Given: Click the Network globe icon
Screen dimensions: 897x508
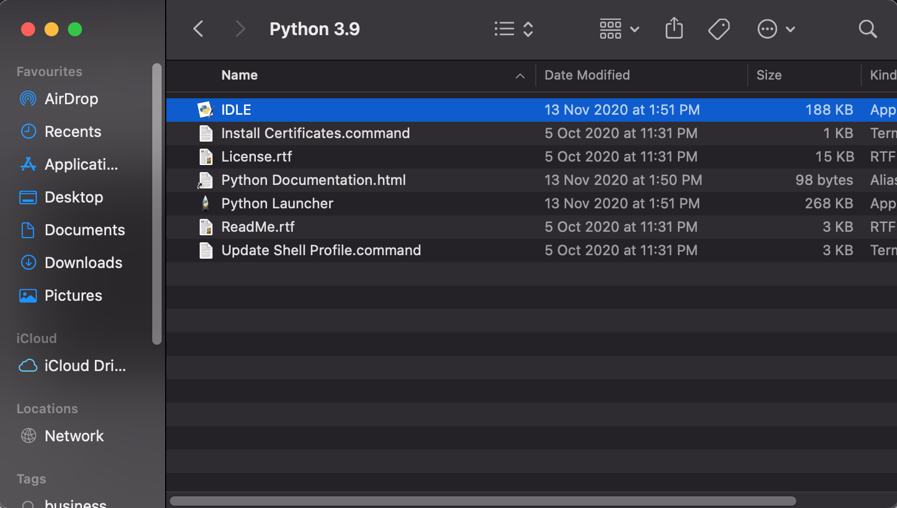Looking at the screenshot, I should (28, 436).
